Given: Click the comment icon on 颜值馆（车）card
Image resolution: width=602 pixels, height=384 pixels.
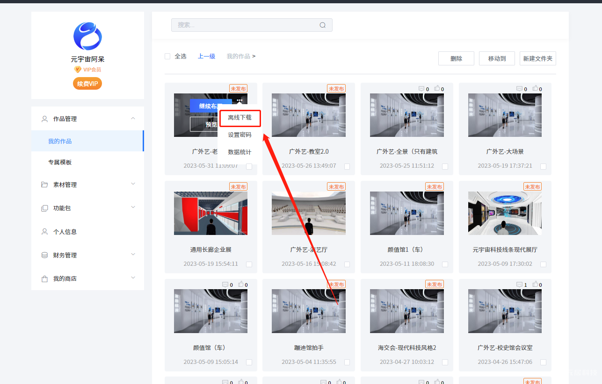Looking at the screenshot, I should (225, 284).
